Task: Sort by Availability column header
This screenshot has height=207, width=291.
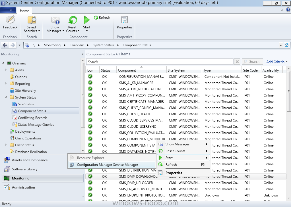Action: point(272,70)
